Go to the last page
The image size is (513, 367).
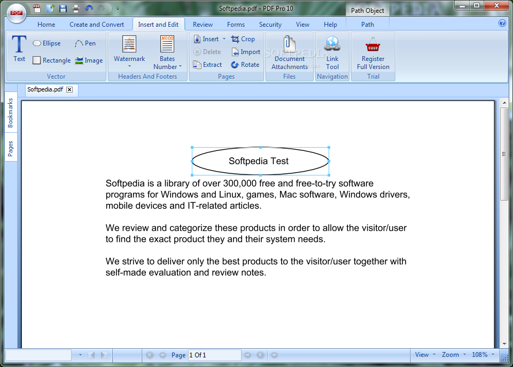click(x=260, y=355)
